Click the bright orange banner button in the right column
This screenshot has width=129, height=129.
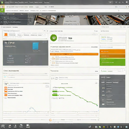click(112, 51)
